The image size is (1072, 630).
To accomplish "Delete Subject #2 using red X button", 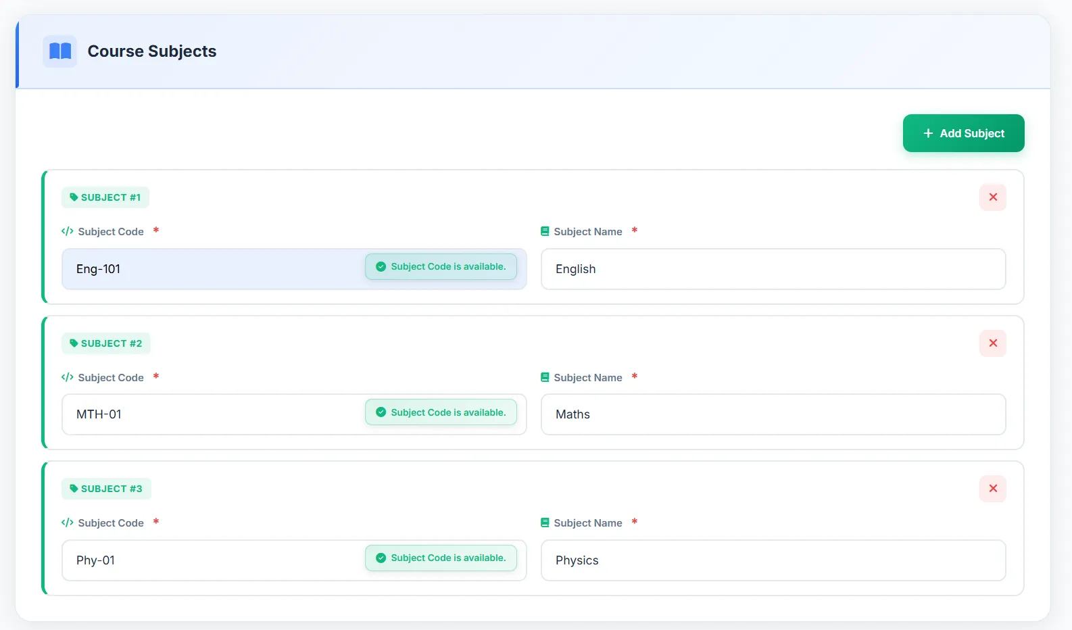I will pos(992,343).
